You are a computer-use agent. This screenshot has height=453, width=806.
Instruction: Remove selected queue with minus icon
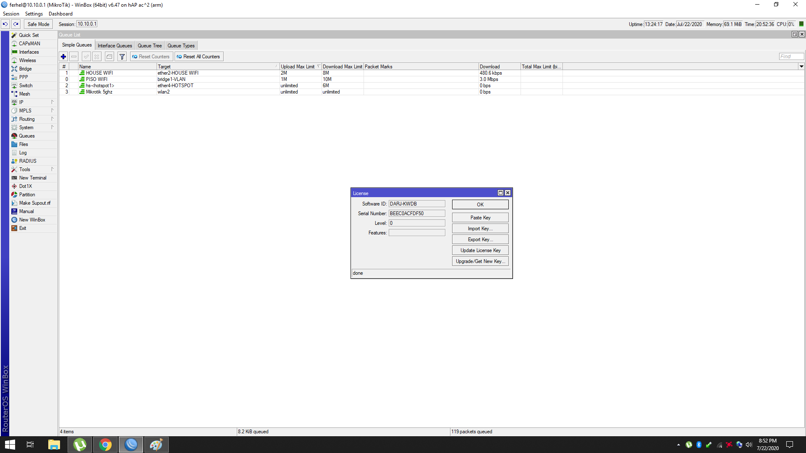tap(74, 57)
